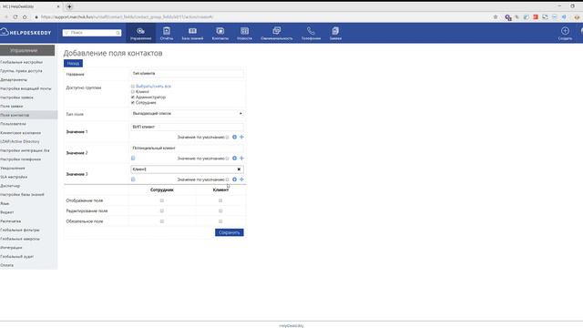Open Интеграции in the sidebar

click(11, 248)
